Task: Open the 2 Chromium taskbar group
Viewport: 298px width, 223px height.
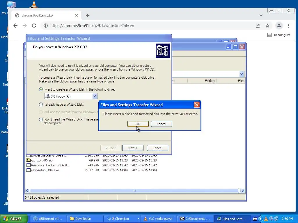Action: 122,219
